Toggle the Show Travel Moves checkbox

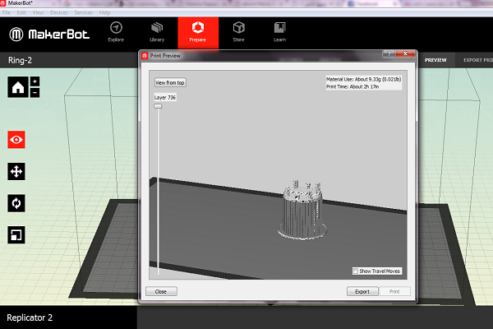[x=355, y=271]
